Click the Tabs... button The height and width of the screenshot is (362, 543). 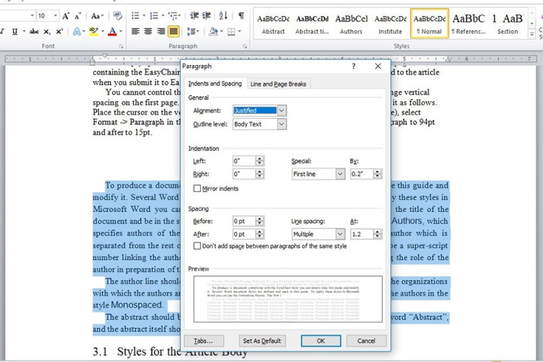point(204,341)
